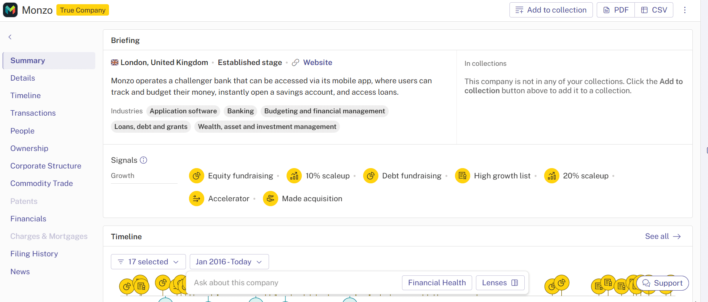Click the Made acquisition signal icon
This screenshot has width=708, height=302.
click(x=271, y=199)
